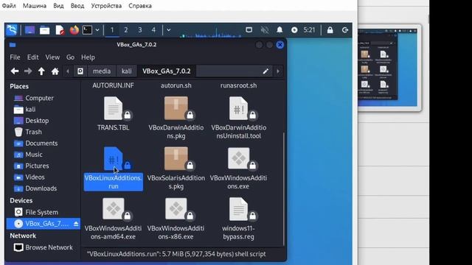Open the text editor panel launcher
Image resolution: width=472 pixels, height=265 pixels.
pyautogui.click(x=60, y=30)
